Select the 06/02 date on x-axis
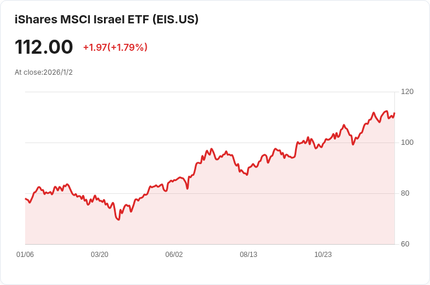The image size is (430, 285). (x=174, y=255)
